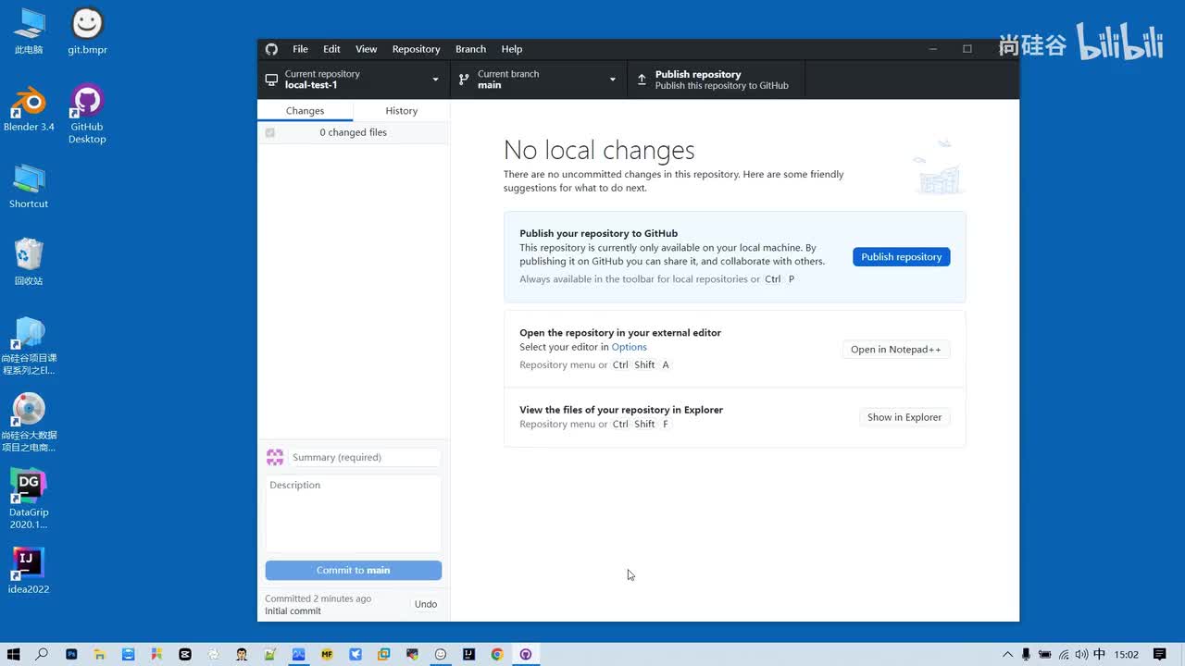1185x666 pixels.
Task: Undo the Initial commit
Action: pyautogui.click(x=426, y=604)
